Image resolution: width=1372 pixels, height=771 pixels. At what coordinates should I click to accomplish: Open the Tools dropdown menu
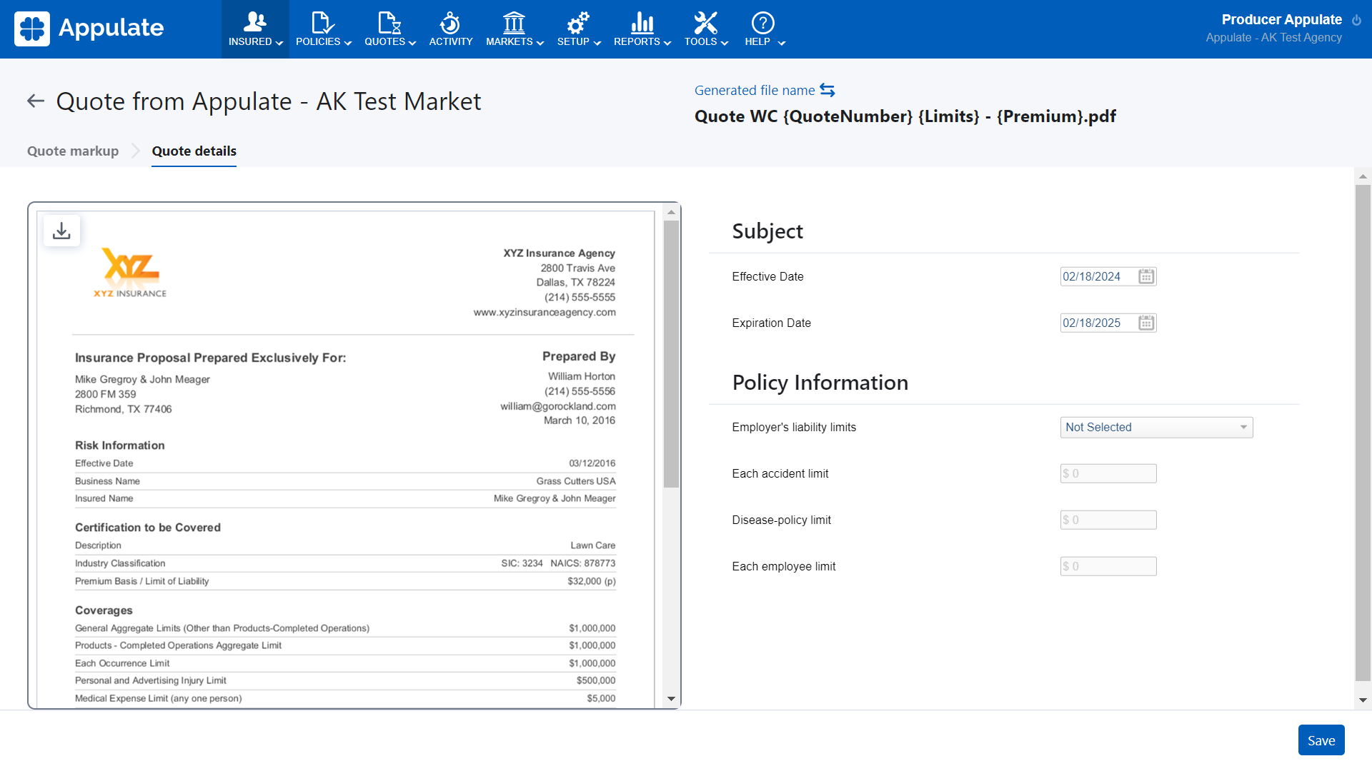tap(705, 29)
